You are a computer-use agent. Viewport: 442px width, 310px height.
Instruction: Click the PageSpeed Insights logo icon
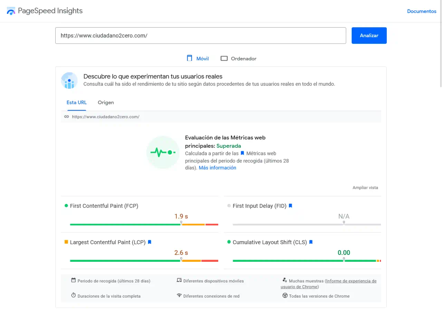click(x=11, y=11)
